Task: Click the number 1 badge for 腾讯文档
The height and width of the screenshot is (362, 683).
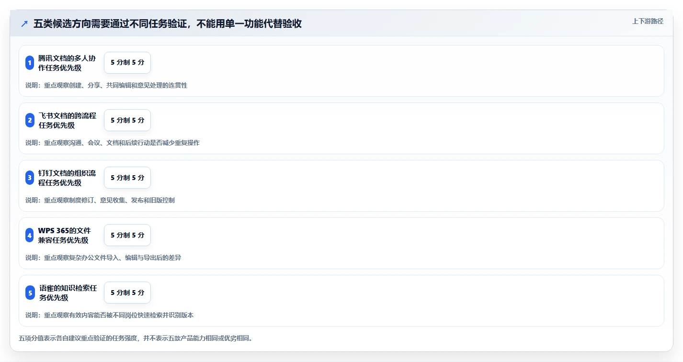Action: (30, 63)
